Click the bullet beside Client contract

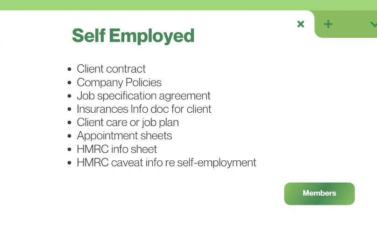(70, 69)
